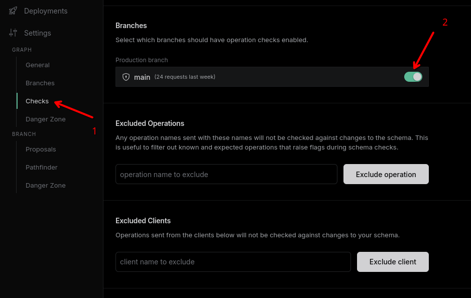This screenshot has height=298, width=471.
Task: Click the sliders icon beside Settings
Action: pos(13,33)
